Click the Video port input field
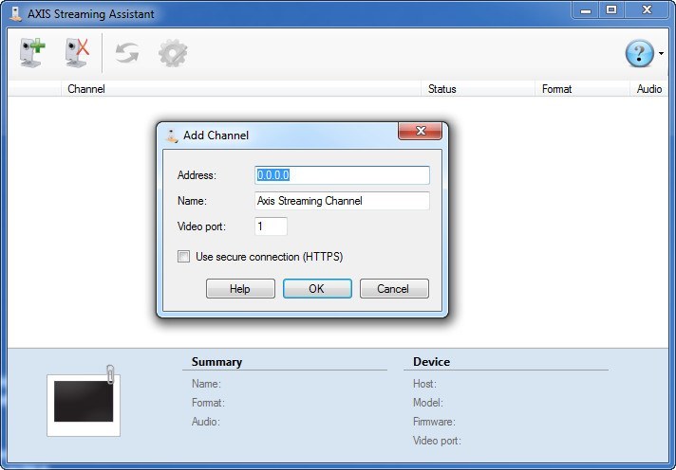 tap(271, 226)
